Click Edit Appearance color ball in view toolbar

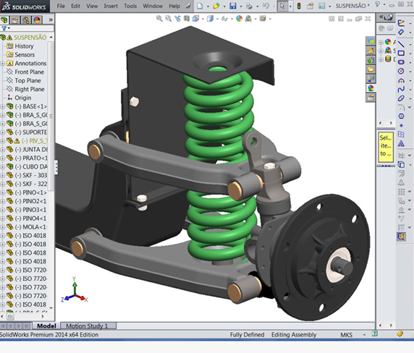coord(240,19)
